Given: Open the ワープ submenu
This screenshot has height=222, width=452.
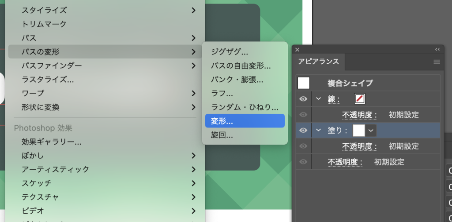Looking at the screenshot, I should 106,93.
